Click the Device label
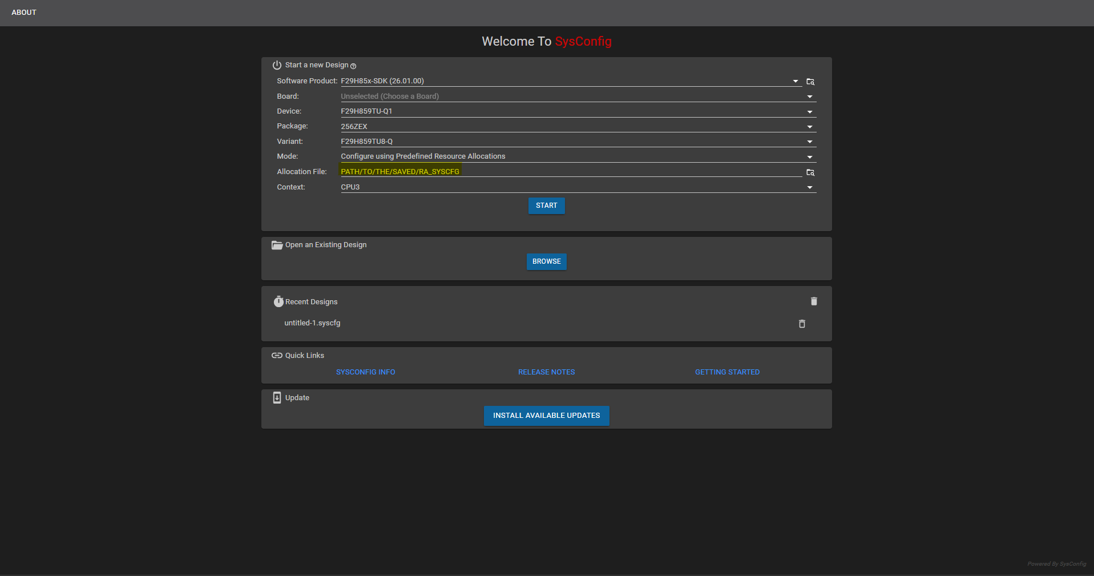1094x576 pixels. click(289, 111)
